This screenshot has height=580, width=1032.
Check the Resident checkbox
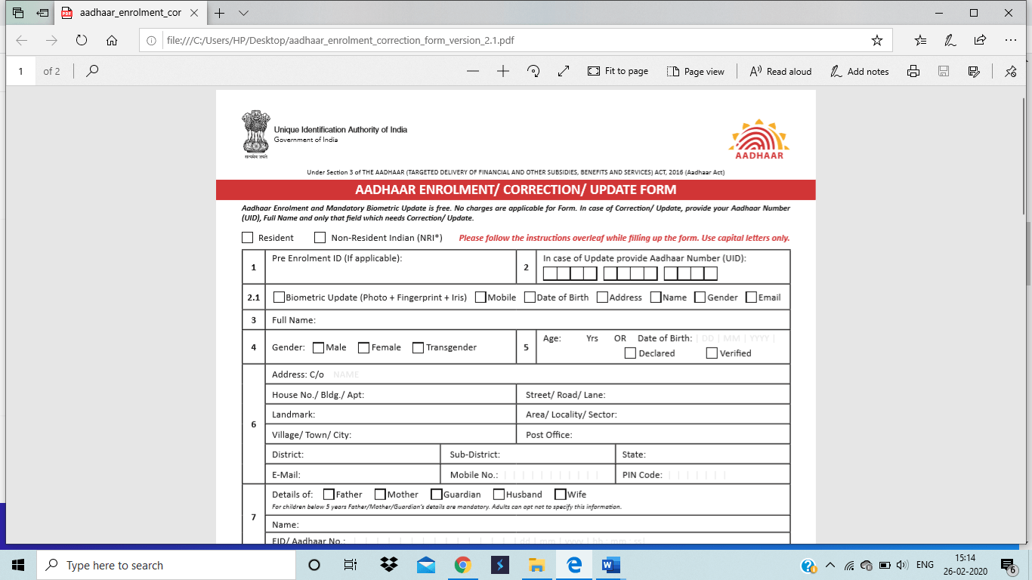(x=248, y=238)
